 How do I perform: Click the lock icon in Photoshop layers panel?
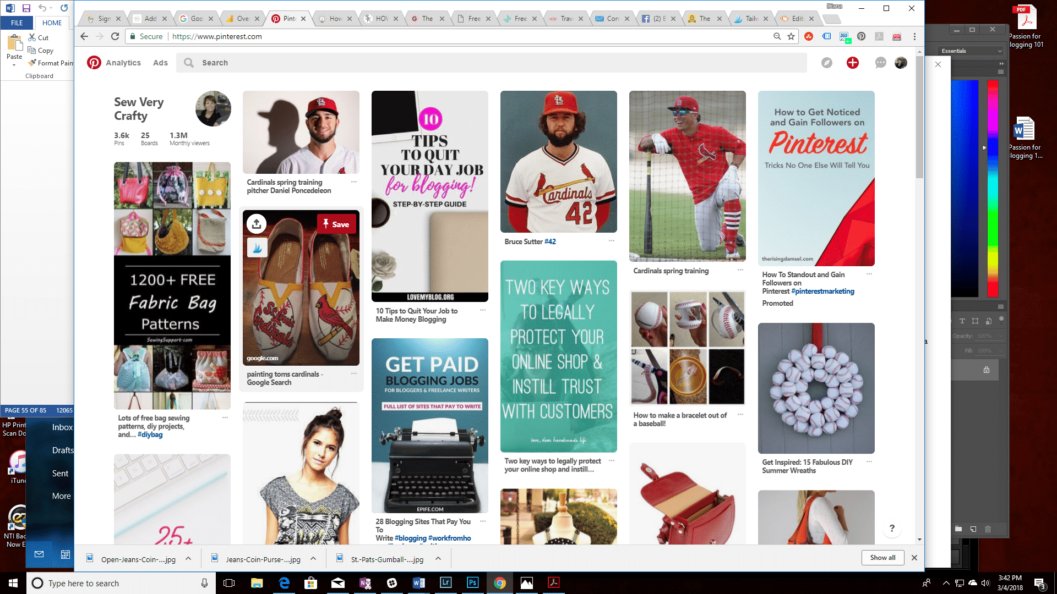[x=987, y=370]
